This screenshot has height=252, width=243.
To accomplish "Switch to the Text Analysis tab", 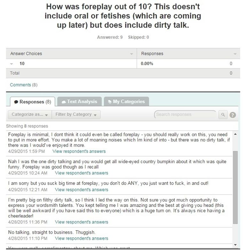I will (x=79, y=102).
